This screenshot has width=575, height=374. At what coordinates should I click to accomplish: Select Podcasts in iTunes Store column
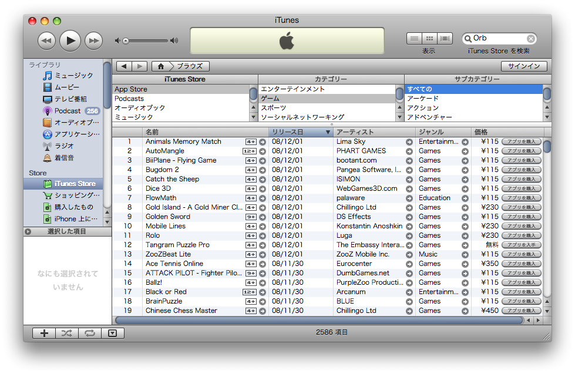[x=181, y=99]
